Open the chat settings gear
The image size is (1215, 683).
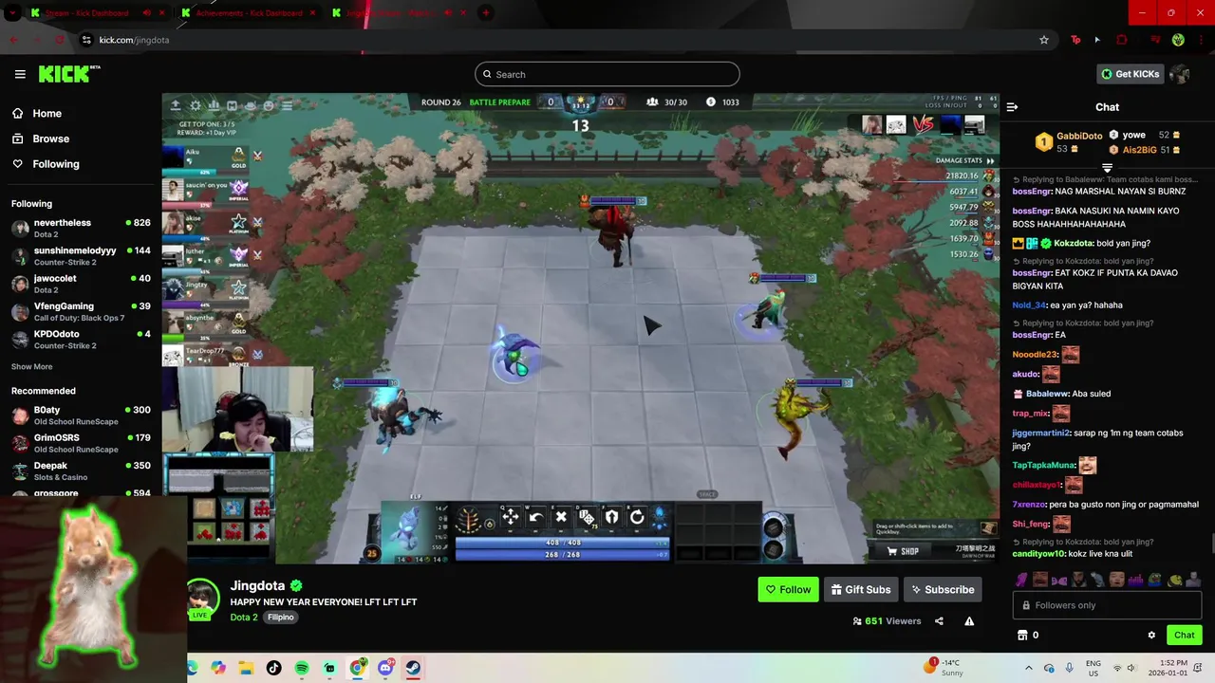[1151, 635]
